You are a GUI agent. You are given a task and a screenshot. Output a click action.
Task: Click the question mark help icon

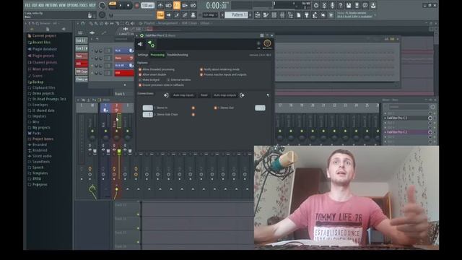[x=340, y=5]
